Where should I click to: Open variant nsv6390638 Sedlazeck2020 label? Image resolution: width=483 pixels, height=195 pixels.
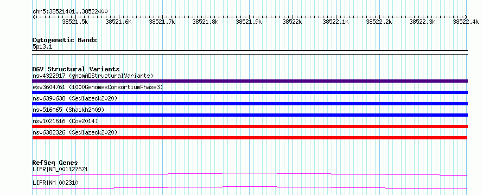75,98
